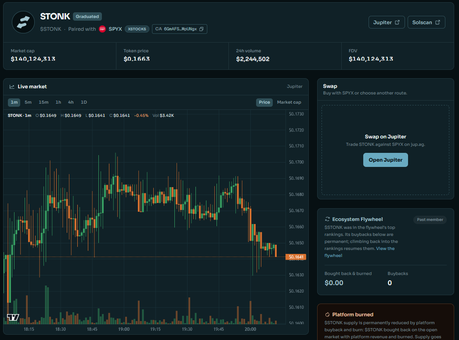Select the 1m timeframe tab
The width and height of the screenshot is (459, 340).
[x=14, y=102]
